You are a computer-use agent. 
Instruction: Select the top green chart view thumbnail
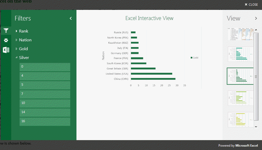point(240,54)
